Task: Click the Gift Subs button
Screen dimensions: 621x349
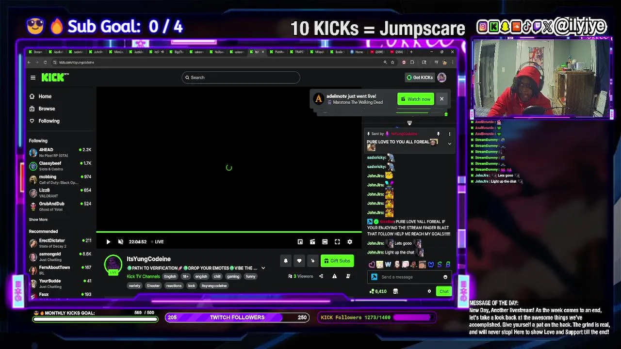Action: [x=337, y=261]
